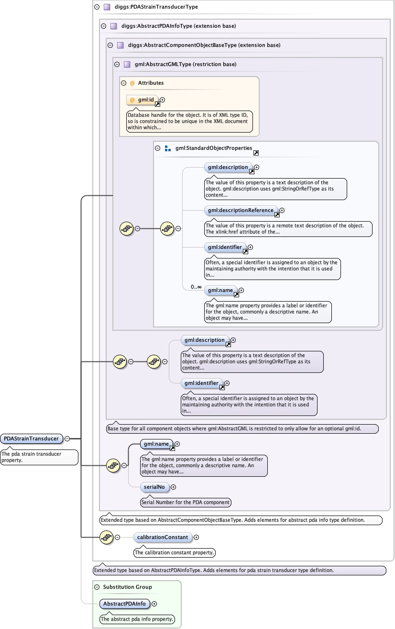Image resolution: width=395 pixels, height=629 pixels.
Task: Collapse the Substitution Group panel
Action: [x=97, y=587]
